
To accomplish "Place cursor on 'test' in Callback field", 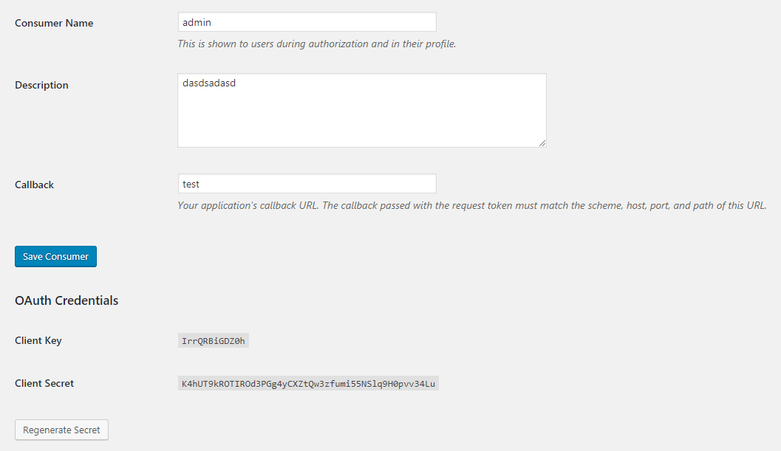I will click(x=191, y=184).
